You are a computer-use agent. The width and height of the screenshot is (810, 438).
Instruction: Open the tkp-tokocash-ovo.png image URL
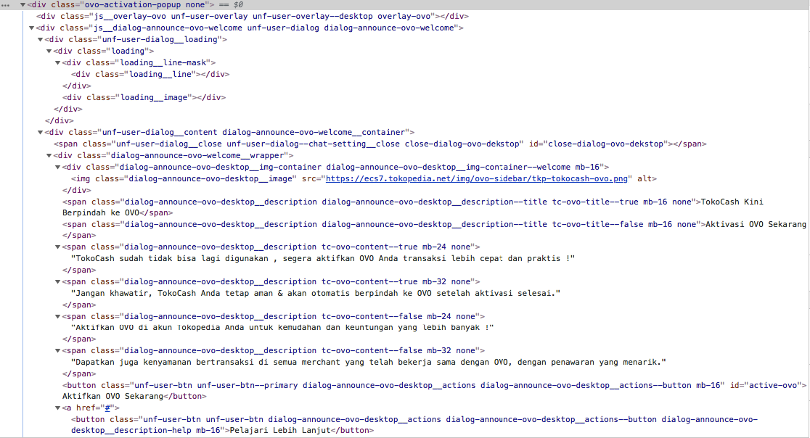476,178
